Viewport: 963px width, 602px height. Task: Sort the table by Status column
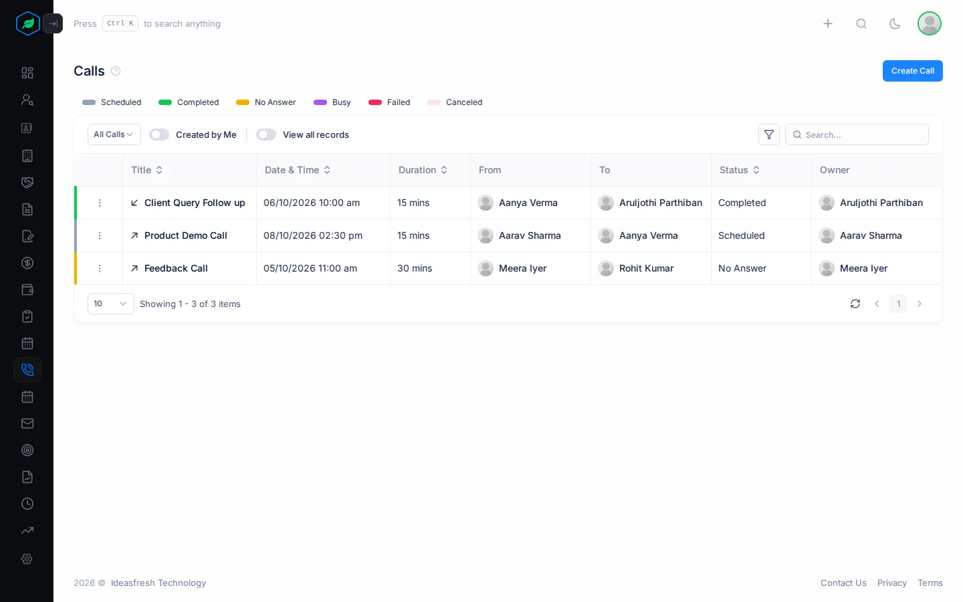[756, 170]
